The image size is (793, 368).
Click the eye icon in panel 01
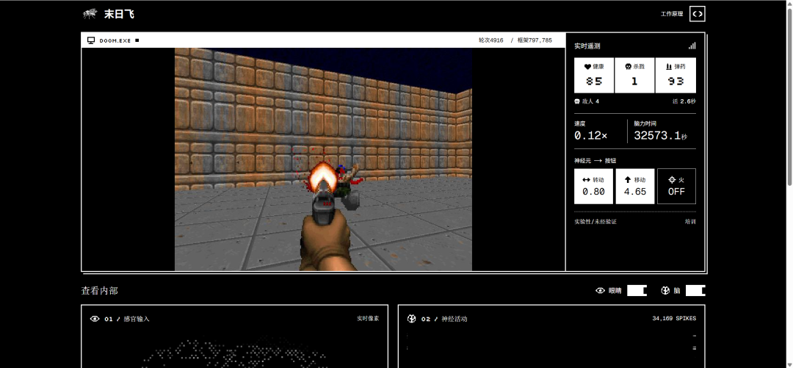(x=95, y=319)
